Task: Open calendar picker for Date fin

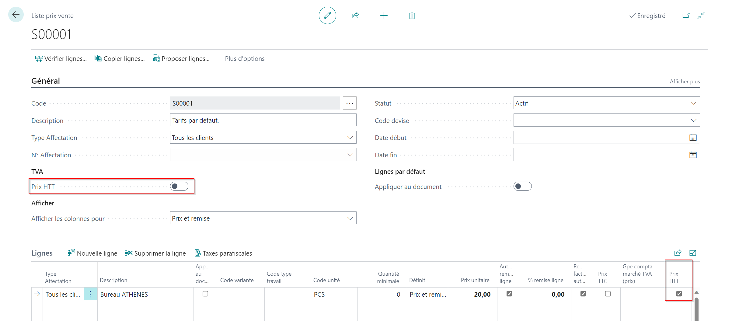Action: point(693,155)
